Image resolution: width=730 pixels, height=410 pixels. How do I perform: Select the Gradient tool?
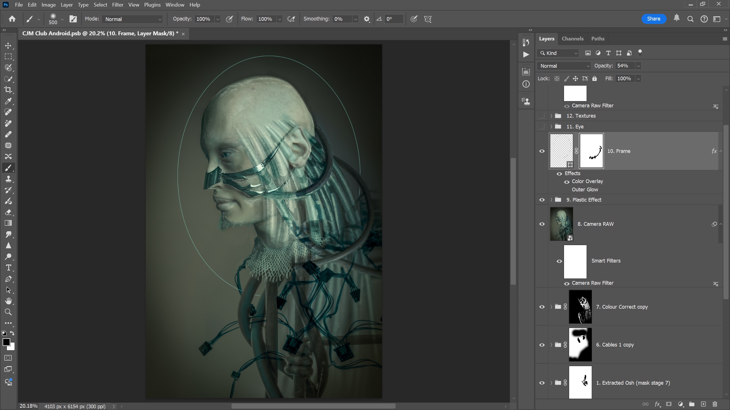coord(8,223)
